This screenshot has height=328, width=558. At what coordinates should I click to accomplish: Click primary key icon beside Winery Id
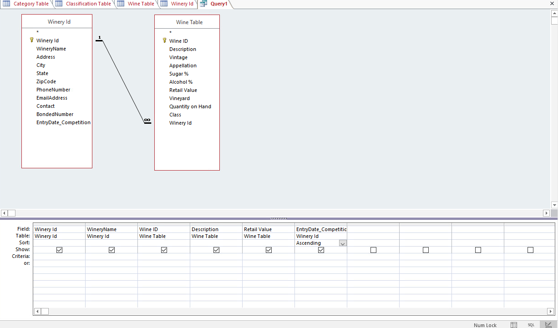tap(31, 40)
